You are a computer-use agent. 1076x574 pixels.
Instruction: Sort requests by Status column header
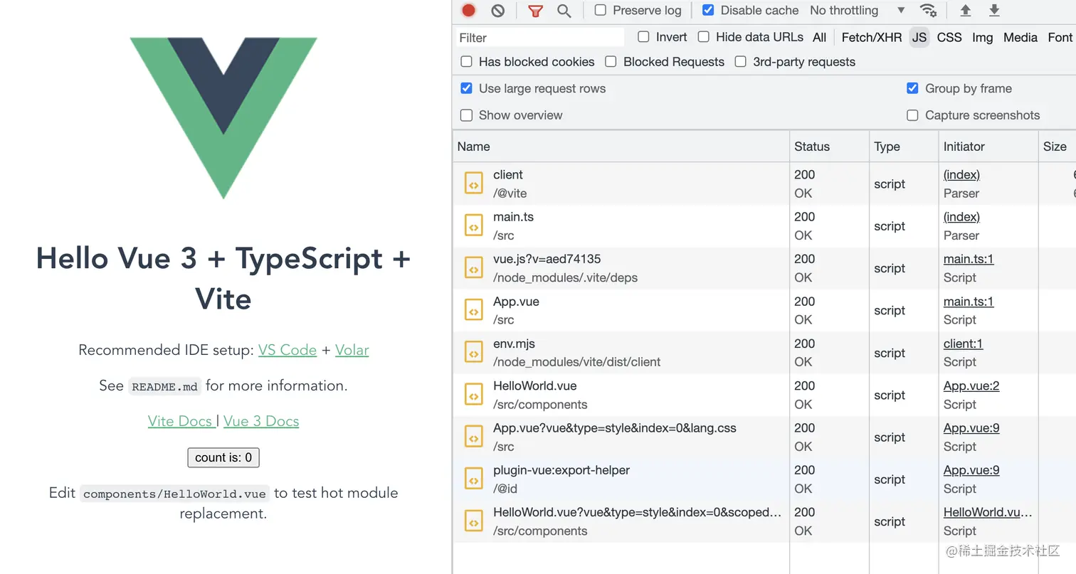pos(812,147)
